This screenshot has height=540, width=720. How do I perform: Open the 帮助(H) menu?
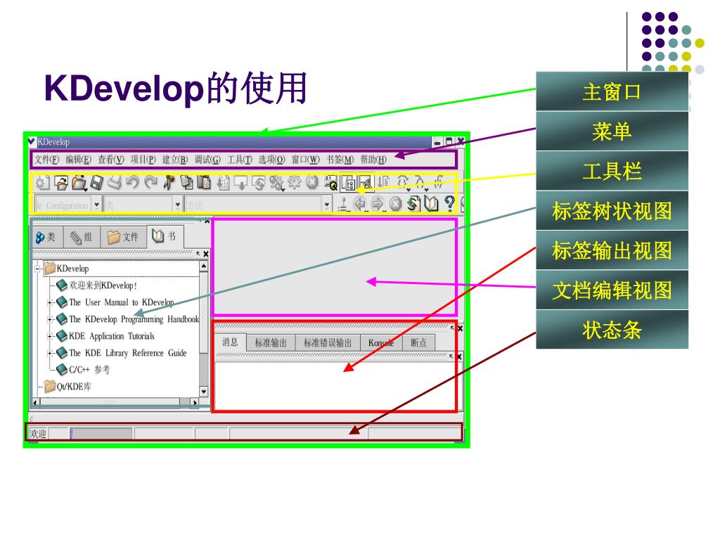pyautogui.click(x=373, y=160)
